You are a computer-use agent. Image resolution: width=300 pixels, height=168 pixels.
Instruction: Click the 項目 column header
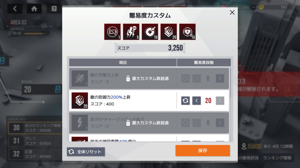[x=123, y=62]
